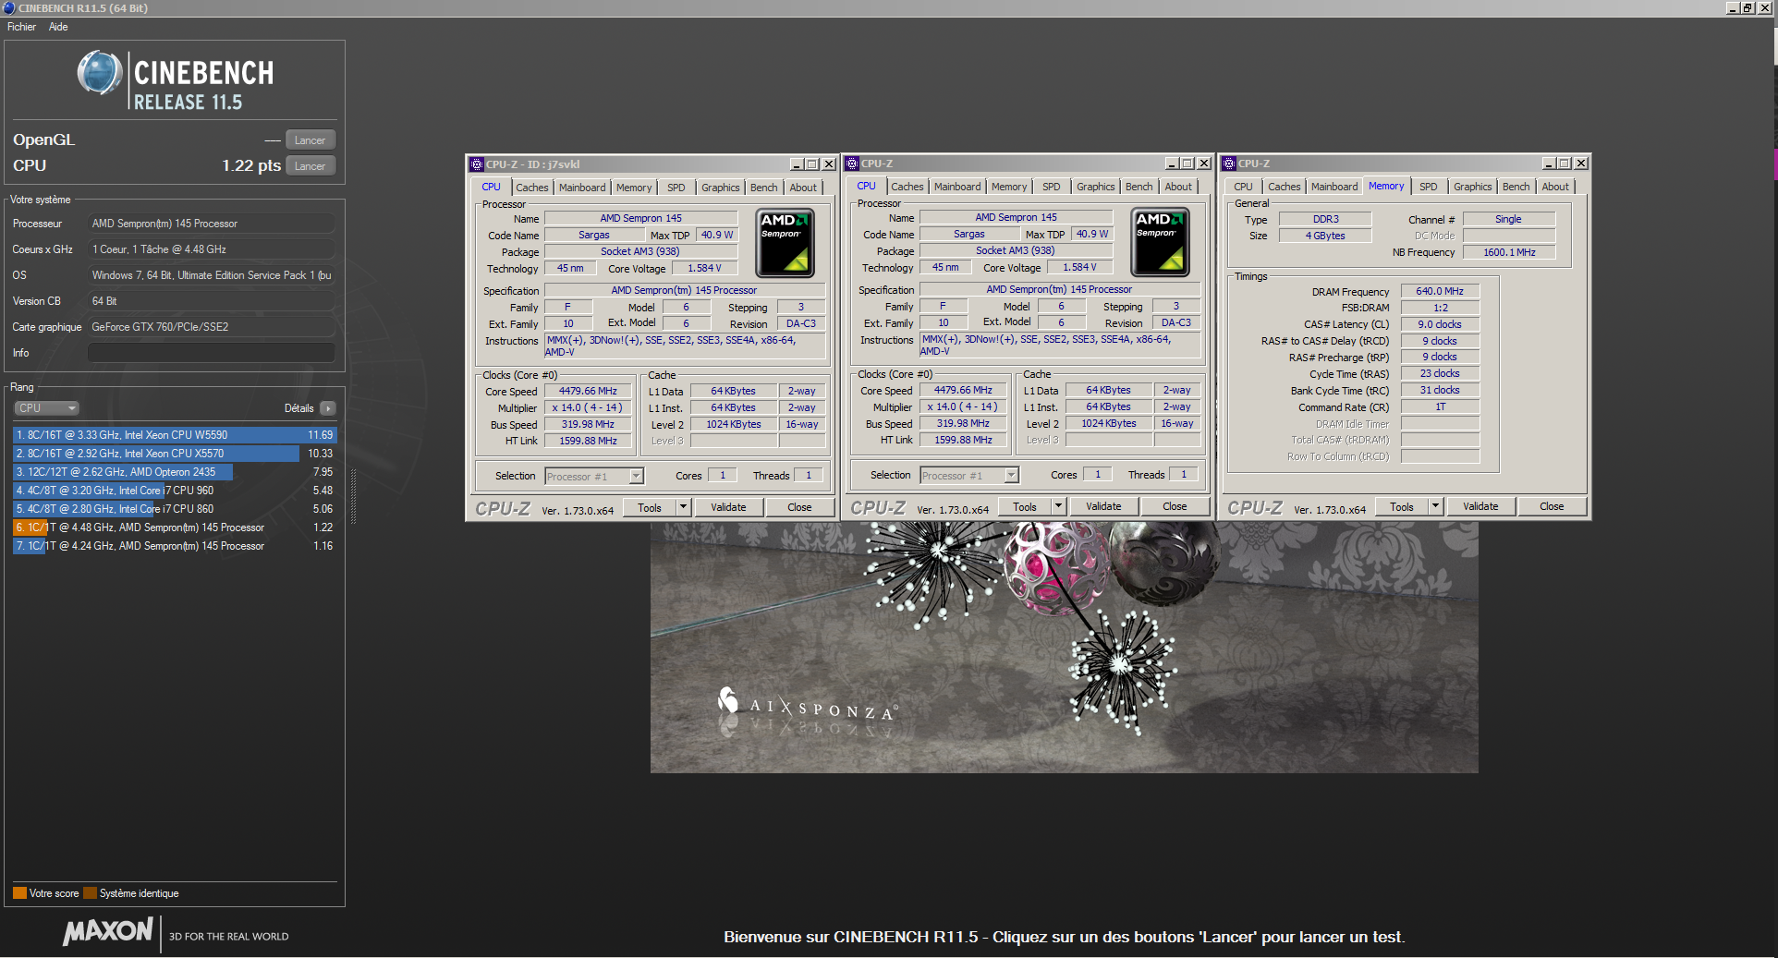This screenshot has height=958, width=1778.
Task: Switch to Caches tab in first CPU-Z window
Action: tap(532, 188)
